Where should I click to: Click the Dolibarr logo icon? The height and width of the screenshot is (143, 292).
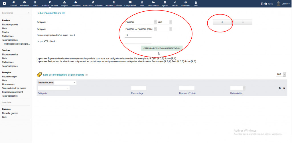point(4,3)
